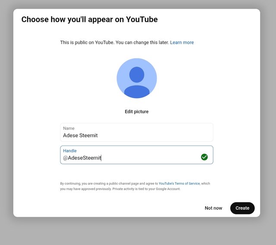Click the Private activity is tied disclaimer line
276x245 pixels.
146,189
